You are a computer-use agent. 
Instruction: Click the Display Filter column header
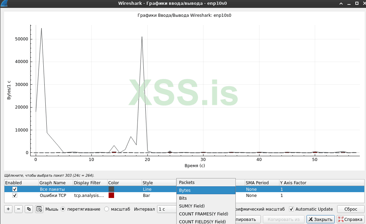(90, 183)
